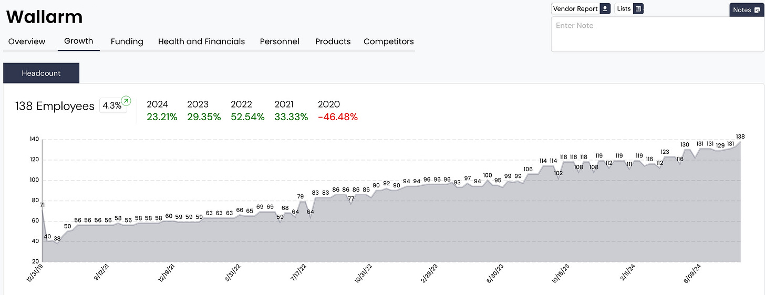
Task: Click the 2/28/23 axis date label
Action: point(429,273)
